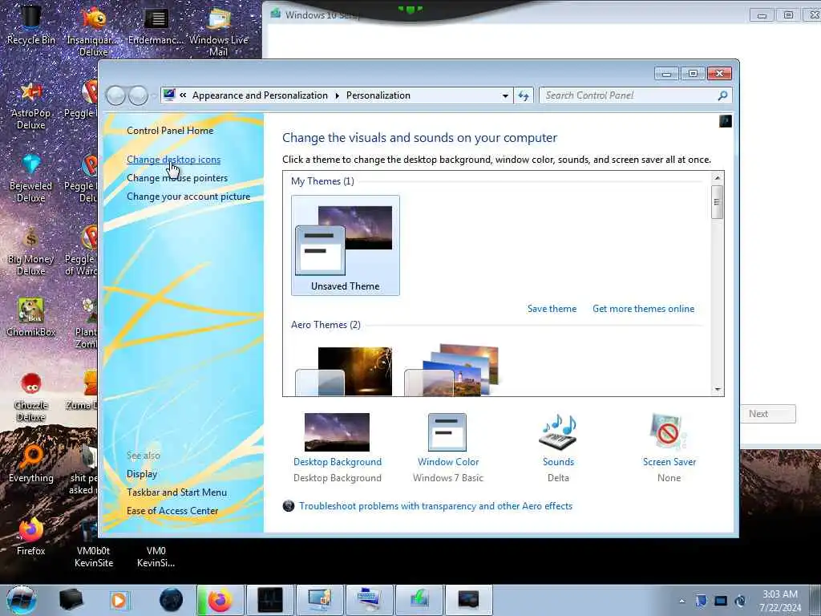The width and height of the screenshot is (821, 616).
Task: Open the Firefox taskbar button
Action: [220, 600]
